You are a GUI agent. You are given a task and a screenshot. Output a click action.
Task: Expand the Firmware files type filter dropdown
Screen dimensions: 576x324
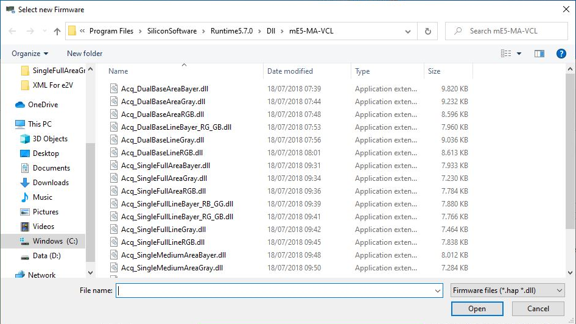(507, 291)
